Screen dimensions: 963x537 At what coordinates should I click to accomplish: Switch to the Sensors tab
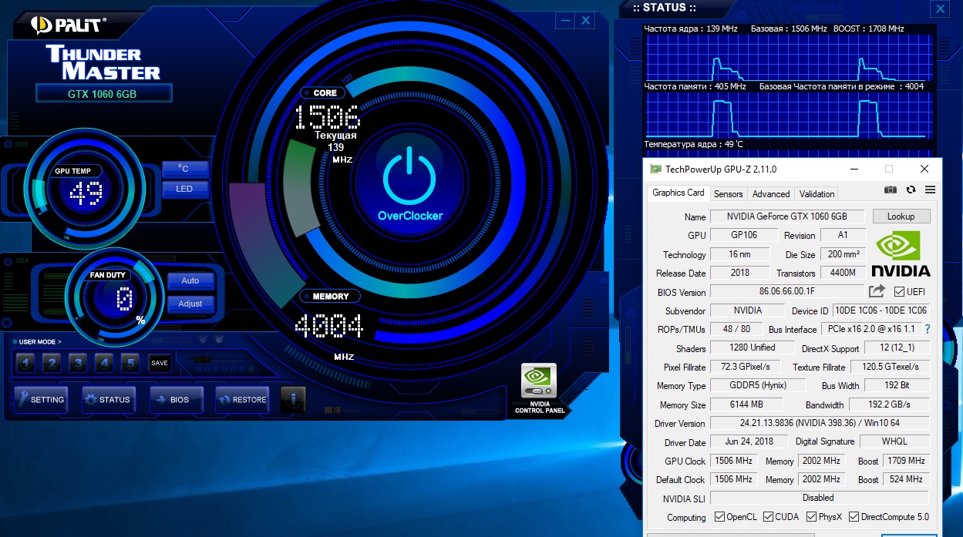[x=729, y=194]
